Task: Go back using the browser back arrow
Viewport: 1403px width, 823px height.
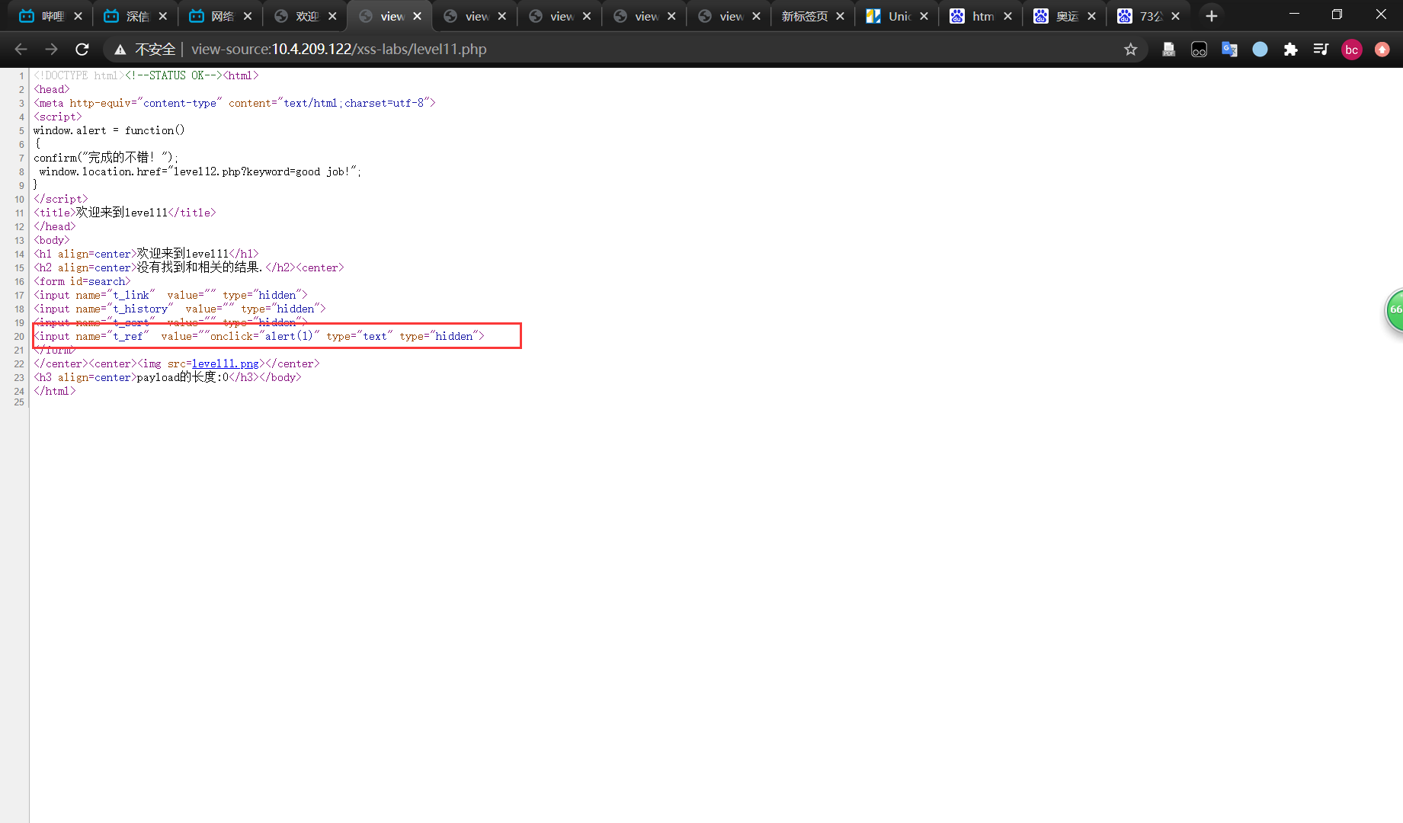Action: pyautogui.click(x=21, y=50)
